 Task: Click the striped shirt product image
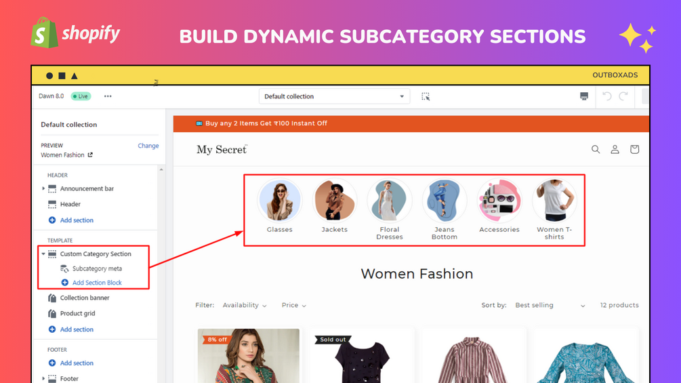[x=474, y=356]
